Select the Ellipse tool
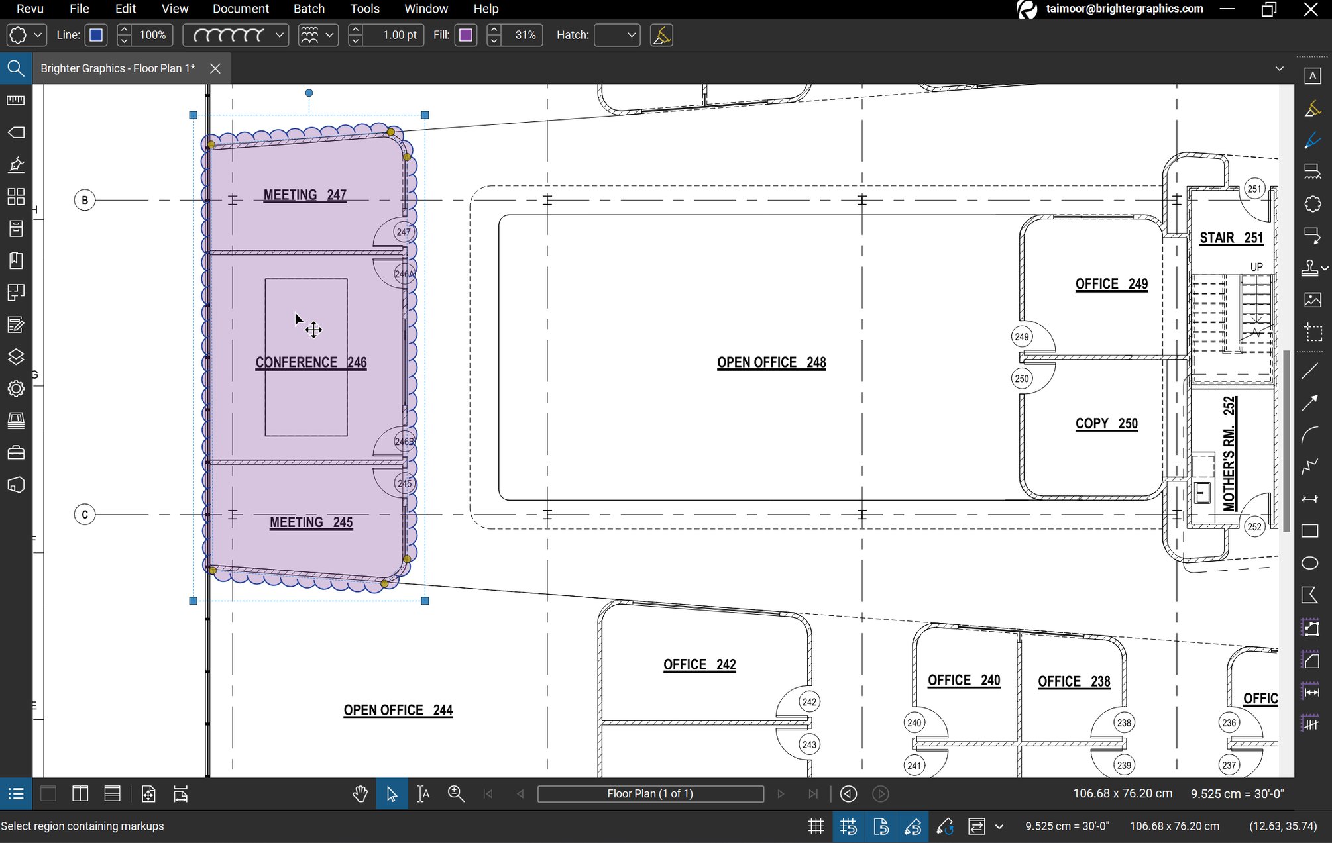 1310,562
